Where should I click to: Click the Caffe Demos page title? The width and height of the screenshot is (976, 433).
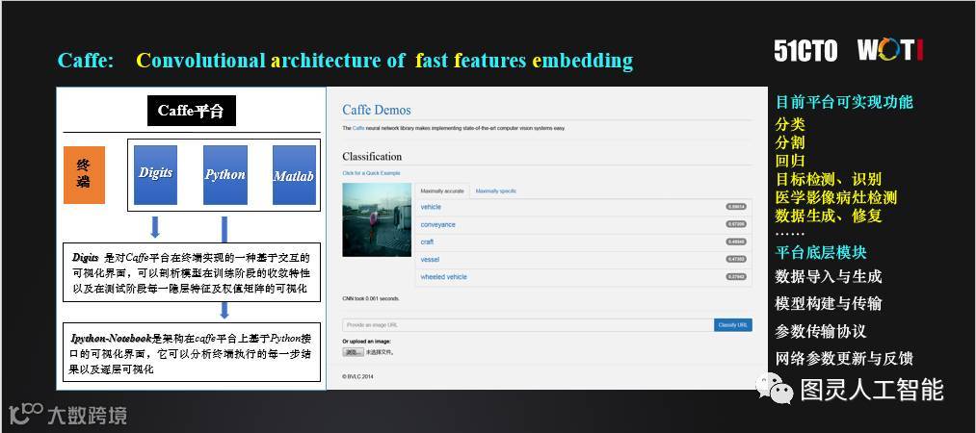(x=377, y=110)
